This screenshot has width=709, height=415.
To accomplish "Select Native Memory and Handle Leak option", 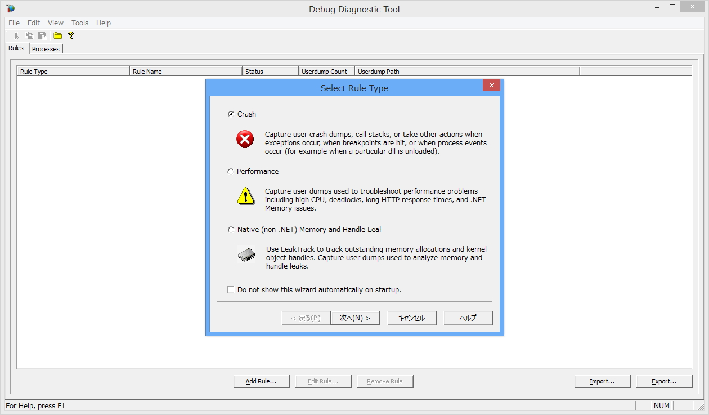I will [x=231, y=229].
